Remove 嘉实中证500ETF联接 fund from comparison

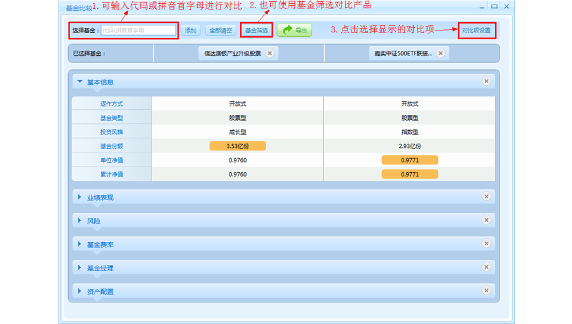(441, 53)
